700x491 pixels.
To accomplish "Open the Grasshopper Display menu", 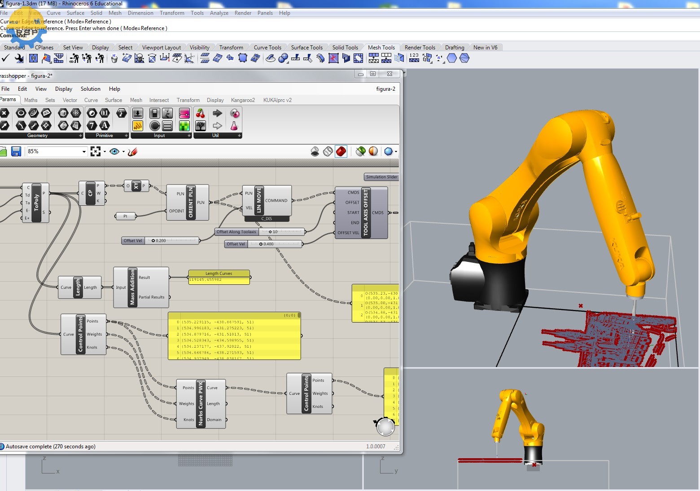I will point(64,89).
